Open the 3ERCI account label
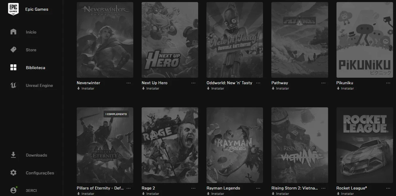The image size is (396, 196). (x=31, y=190)
